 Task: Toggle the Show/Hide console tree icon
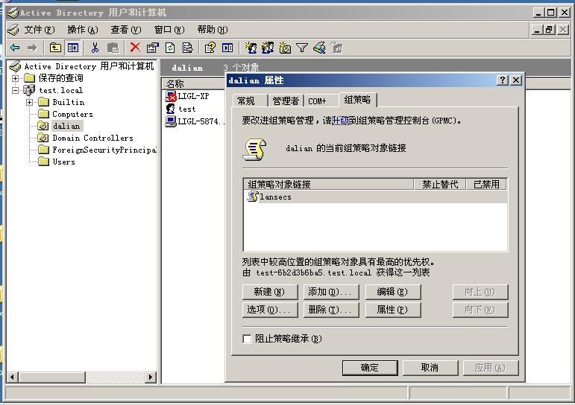tap(72, 48)
